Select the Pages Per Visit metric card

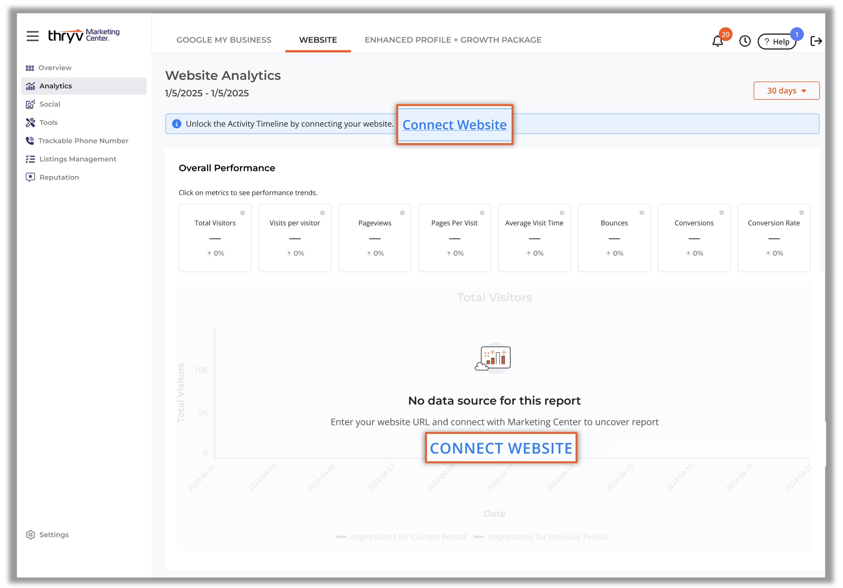(454, 238)
